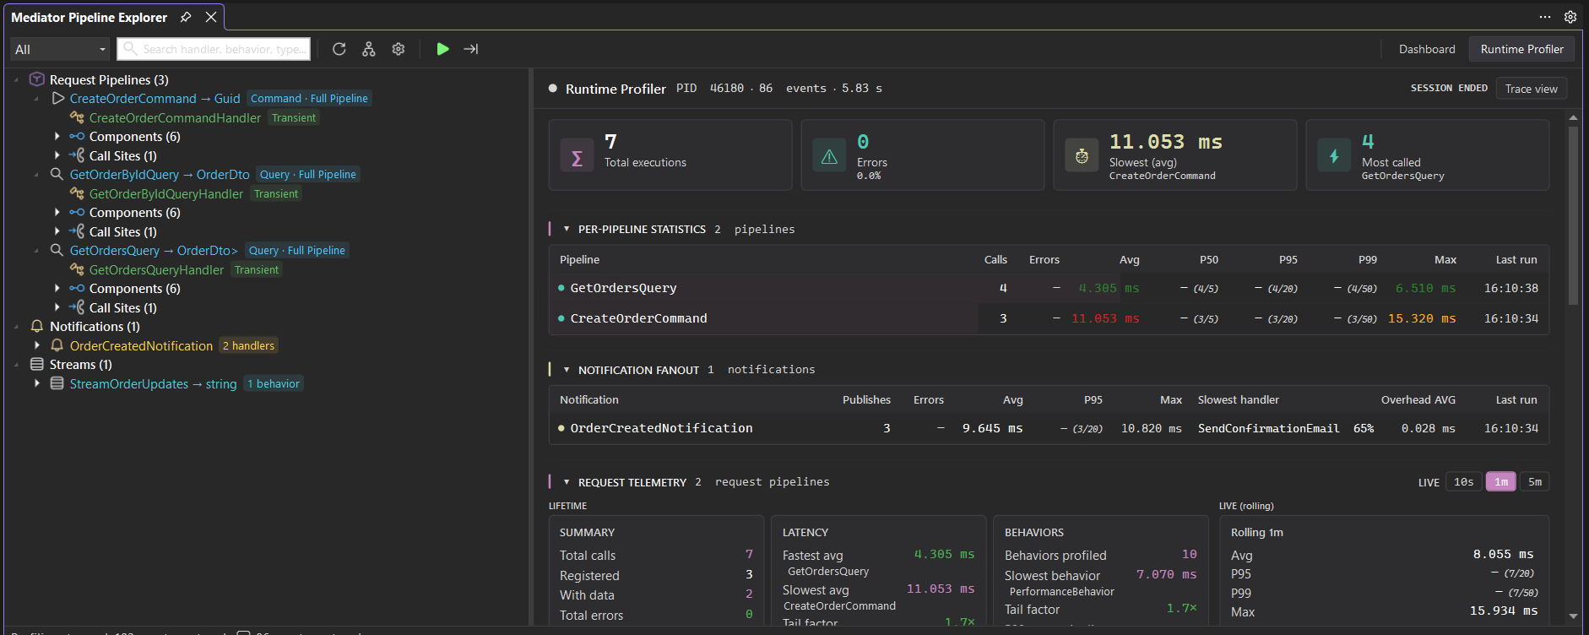This screenshot has width=1589, height=635.
Task: Click handler icon of CreateOrderCommandHandler
Action: pos(77,117)
